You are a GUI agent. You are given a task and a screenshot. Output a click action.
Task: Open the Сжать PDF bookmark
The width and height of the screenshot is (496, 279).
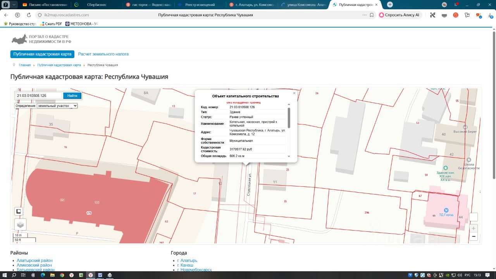pos(50,24)
